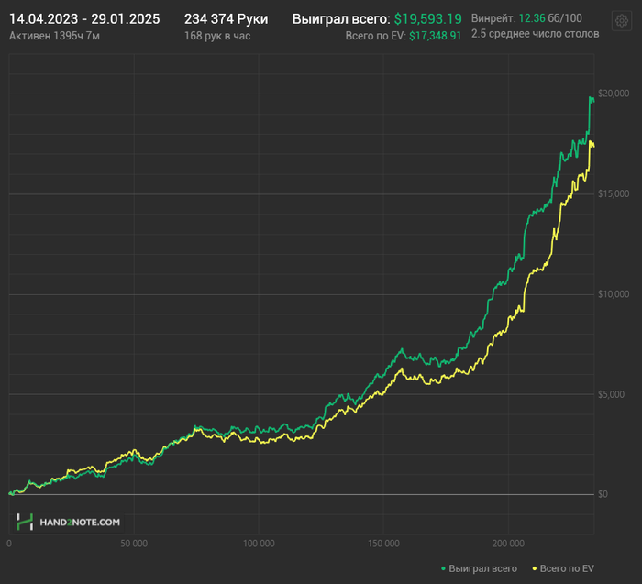The height and width of the screenshot is (584, 642).
Task: Click '2.5 среднее число столов' text
Action: coord(535,34)
